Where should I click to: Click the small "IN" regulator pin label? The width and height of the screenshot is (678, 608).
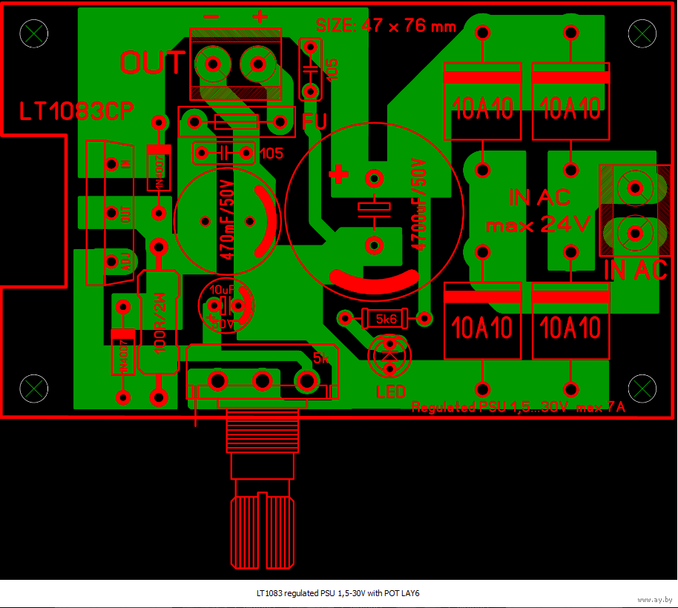tap(125, 164)
